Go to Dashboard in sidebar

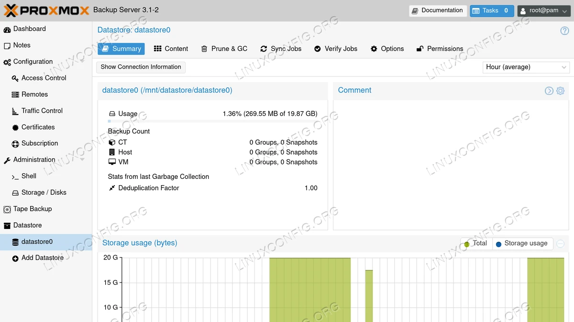[46, 29]
